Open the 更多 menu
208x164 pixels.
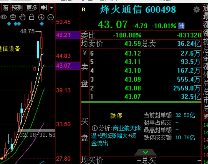32,8
